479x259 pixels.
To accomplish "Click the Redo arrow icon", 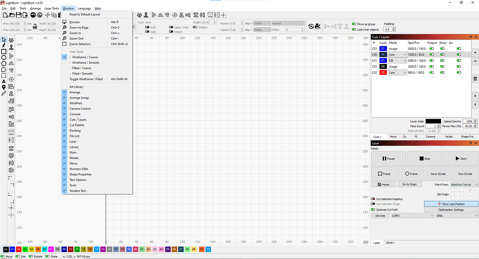I will tap(39, 15).
